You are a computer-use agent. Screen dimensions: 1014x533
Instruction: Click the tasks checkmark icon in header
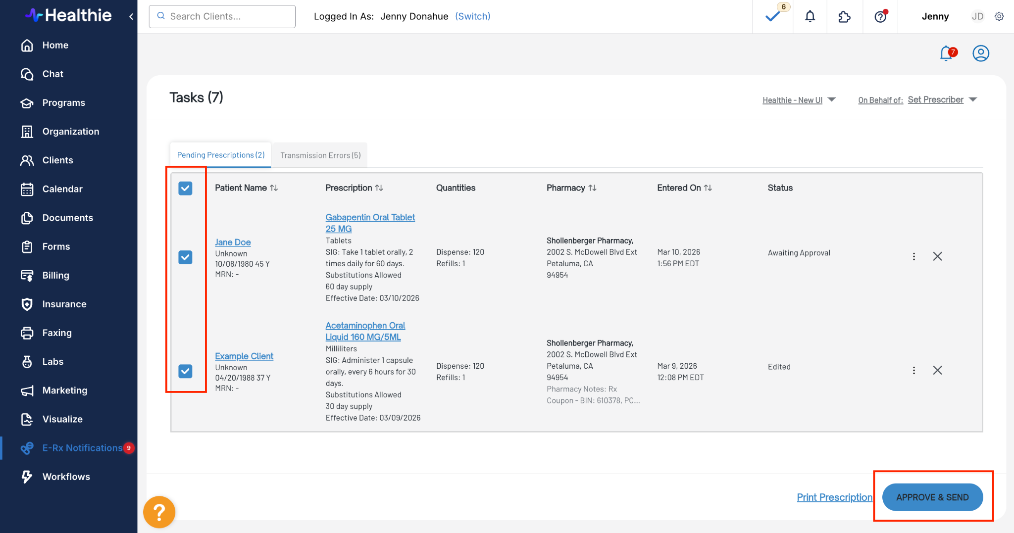772,17
